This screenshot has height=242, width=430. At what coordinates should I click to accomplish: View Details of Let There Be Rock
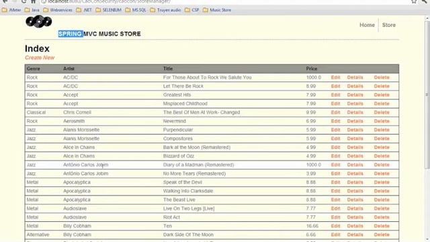[355, 86]
